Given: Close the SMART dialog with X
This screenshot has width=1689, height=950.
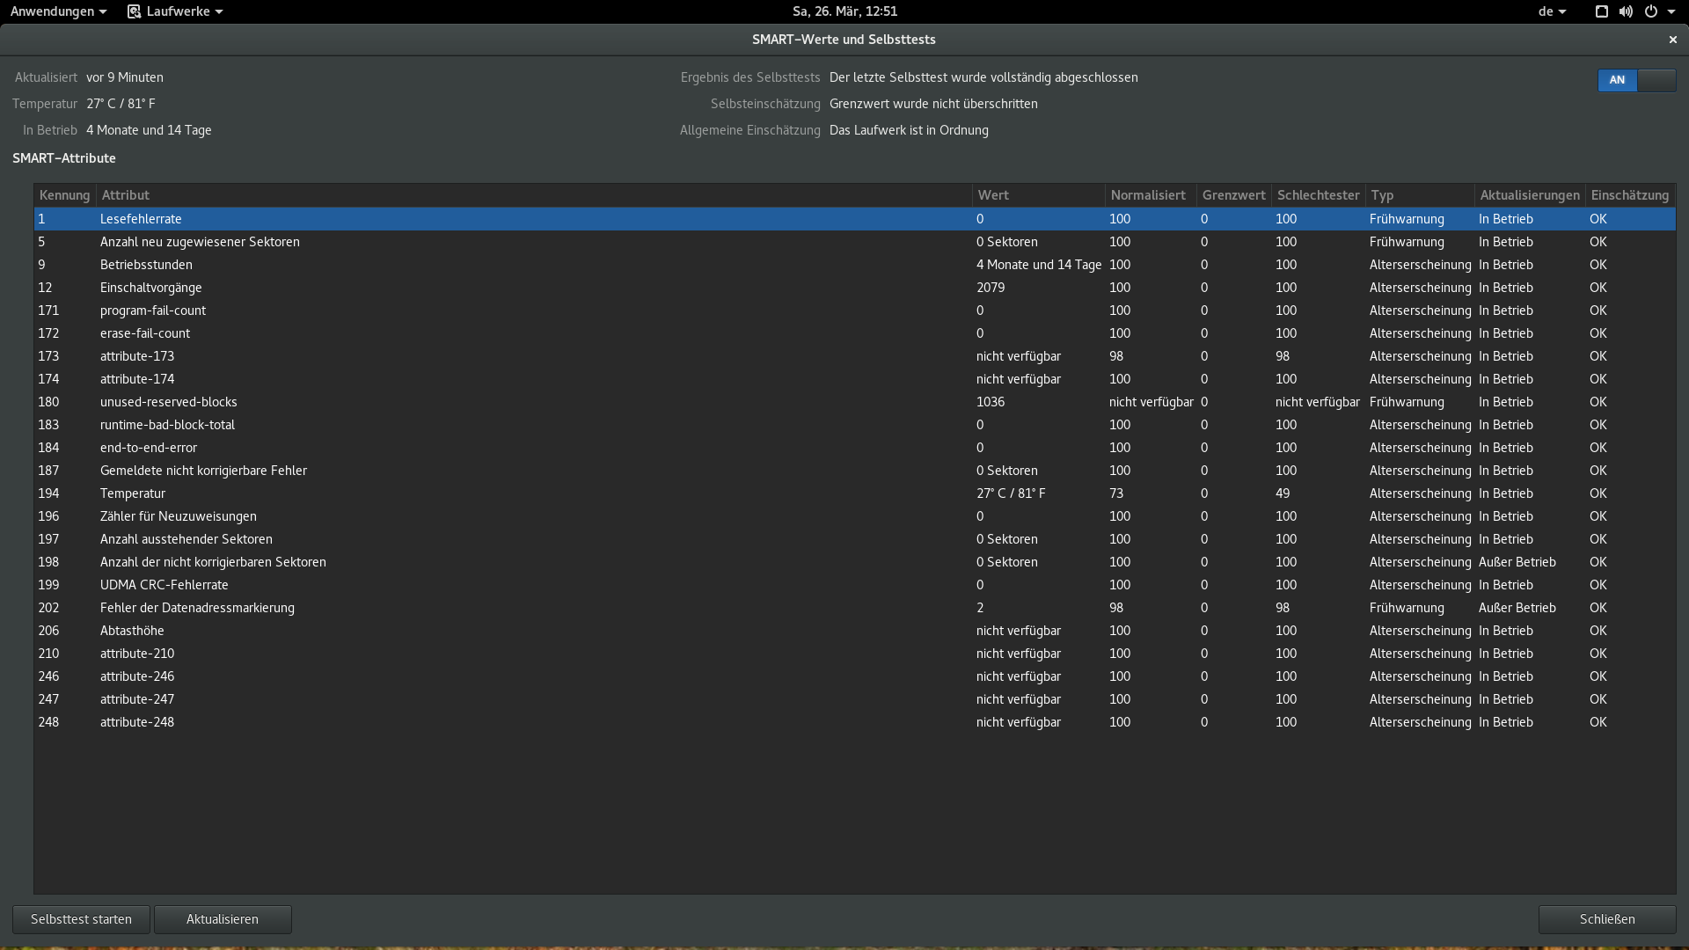Looking at the screenshot, I should 1672,40.
